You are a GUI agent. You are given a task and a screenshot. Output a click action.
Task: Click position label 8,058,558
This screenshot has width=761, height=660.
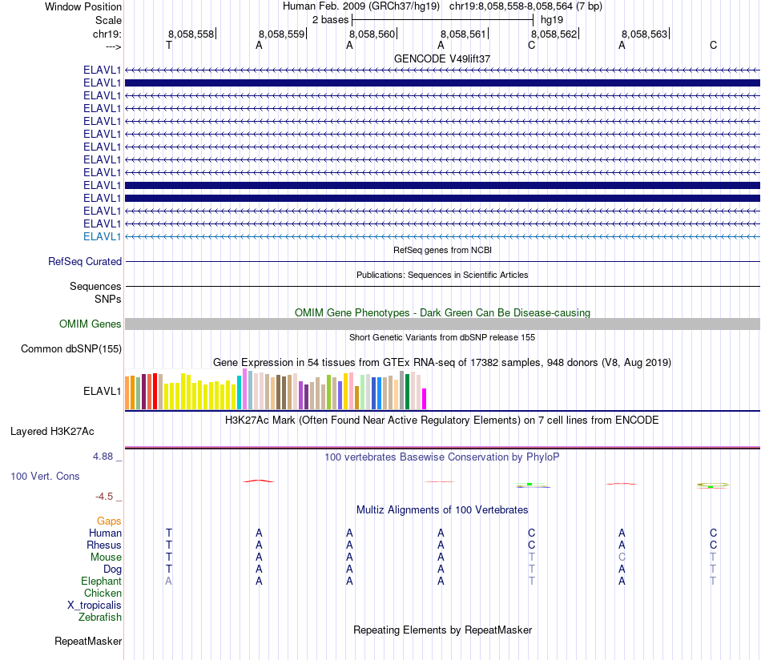[x=191, y=34]
